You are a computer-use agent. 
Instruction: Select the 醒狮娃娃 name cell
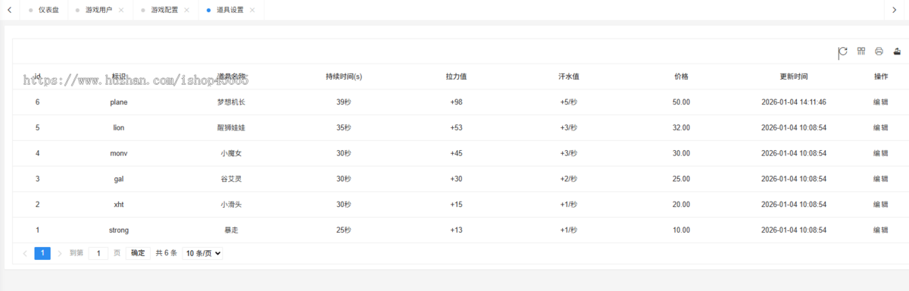(x=231, y=128)
